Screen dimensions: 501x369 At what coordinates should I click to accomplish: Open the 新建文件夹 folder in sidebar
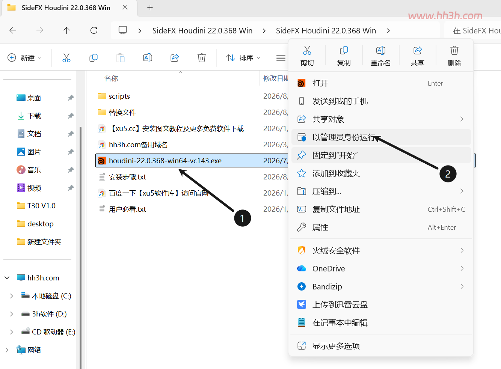coord(39,242)
